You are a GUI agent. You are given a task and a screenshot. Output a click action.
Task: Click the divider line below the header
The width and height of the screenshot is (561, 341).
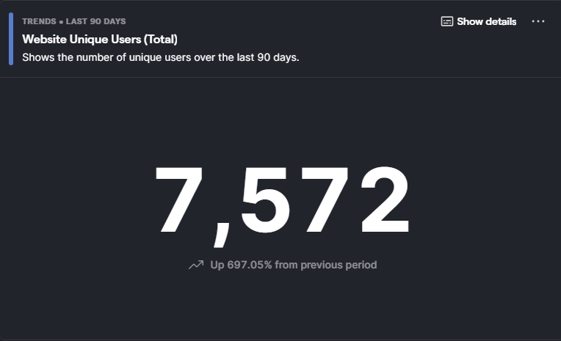click(x=280, y=77)
